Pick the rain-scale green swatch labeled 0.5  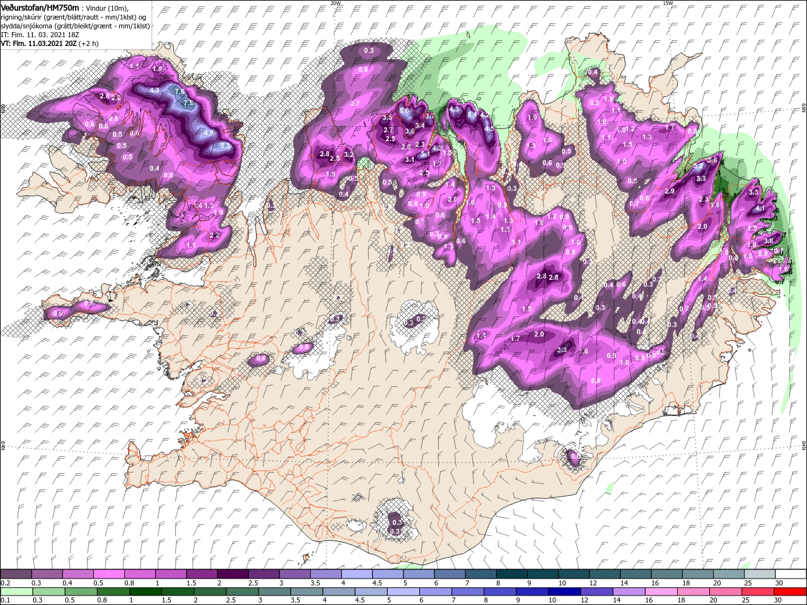pyautogui.click(x=81, y=591)
